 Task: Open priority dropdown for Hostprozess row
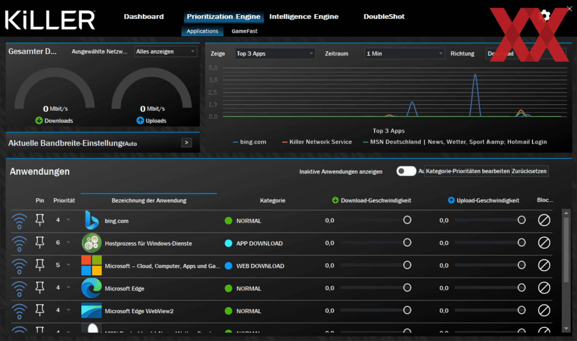(69, 242)
